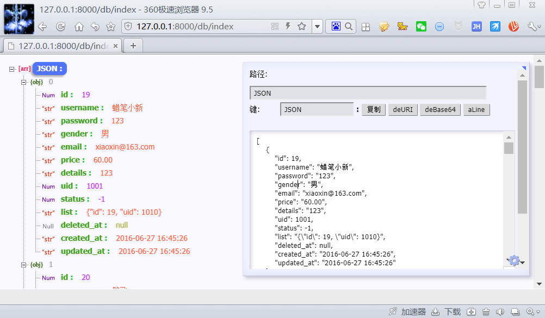Click the 路径 path field showing JSON

click(x=368, y=93)
